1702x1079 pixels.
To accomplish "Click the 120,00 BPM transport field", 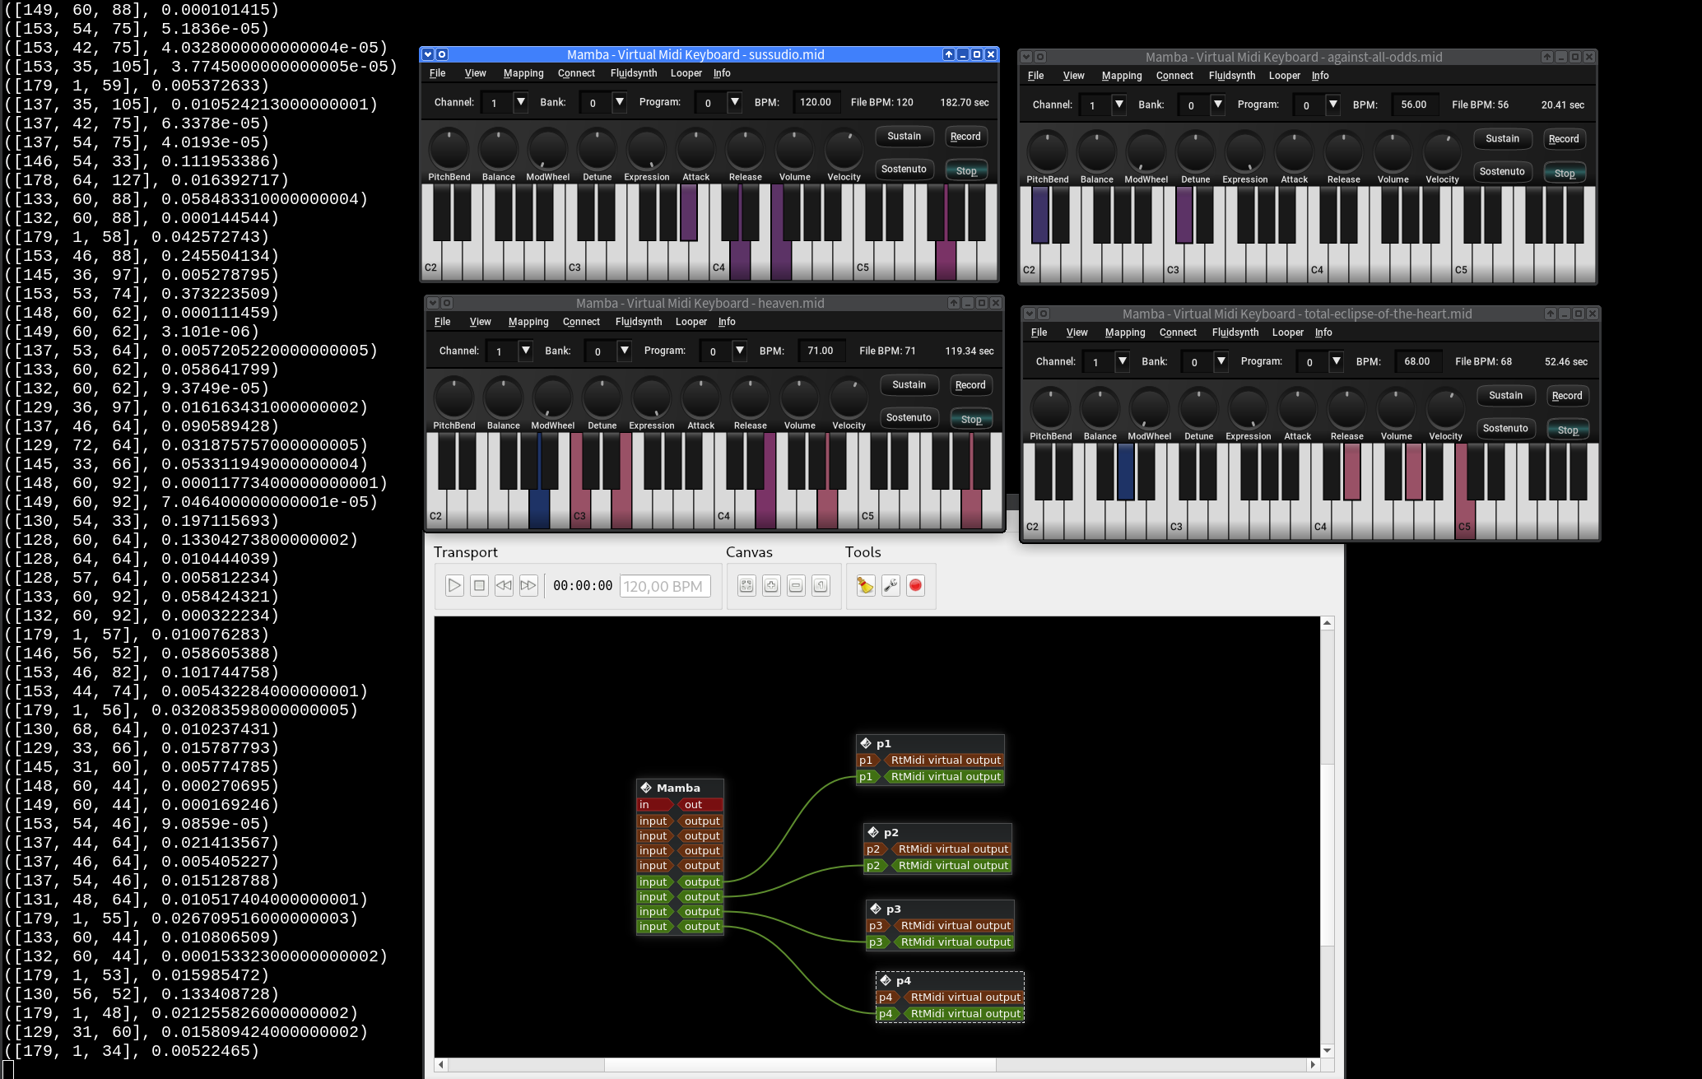I will (664, 586).
